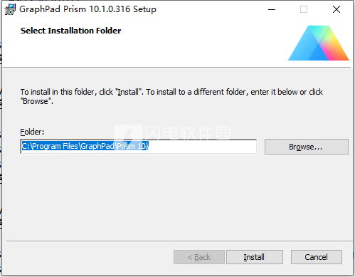Click the watermark's lightning bolt logo

coord(128,132)
